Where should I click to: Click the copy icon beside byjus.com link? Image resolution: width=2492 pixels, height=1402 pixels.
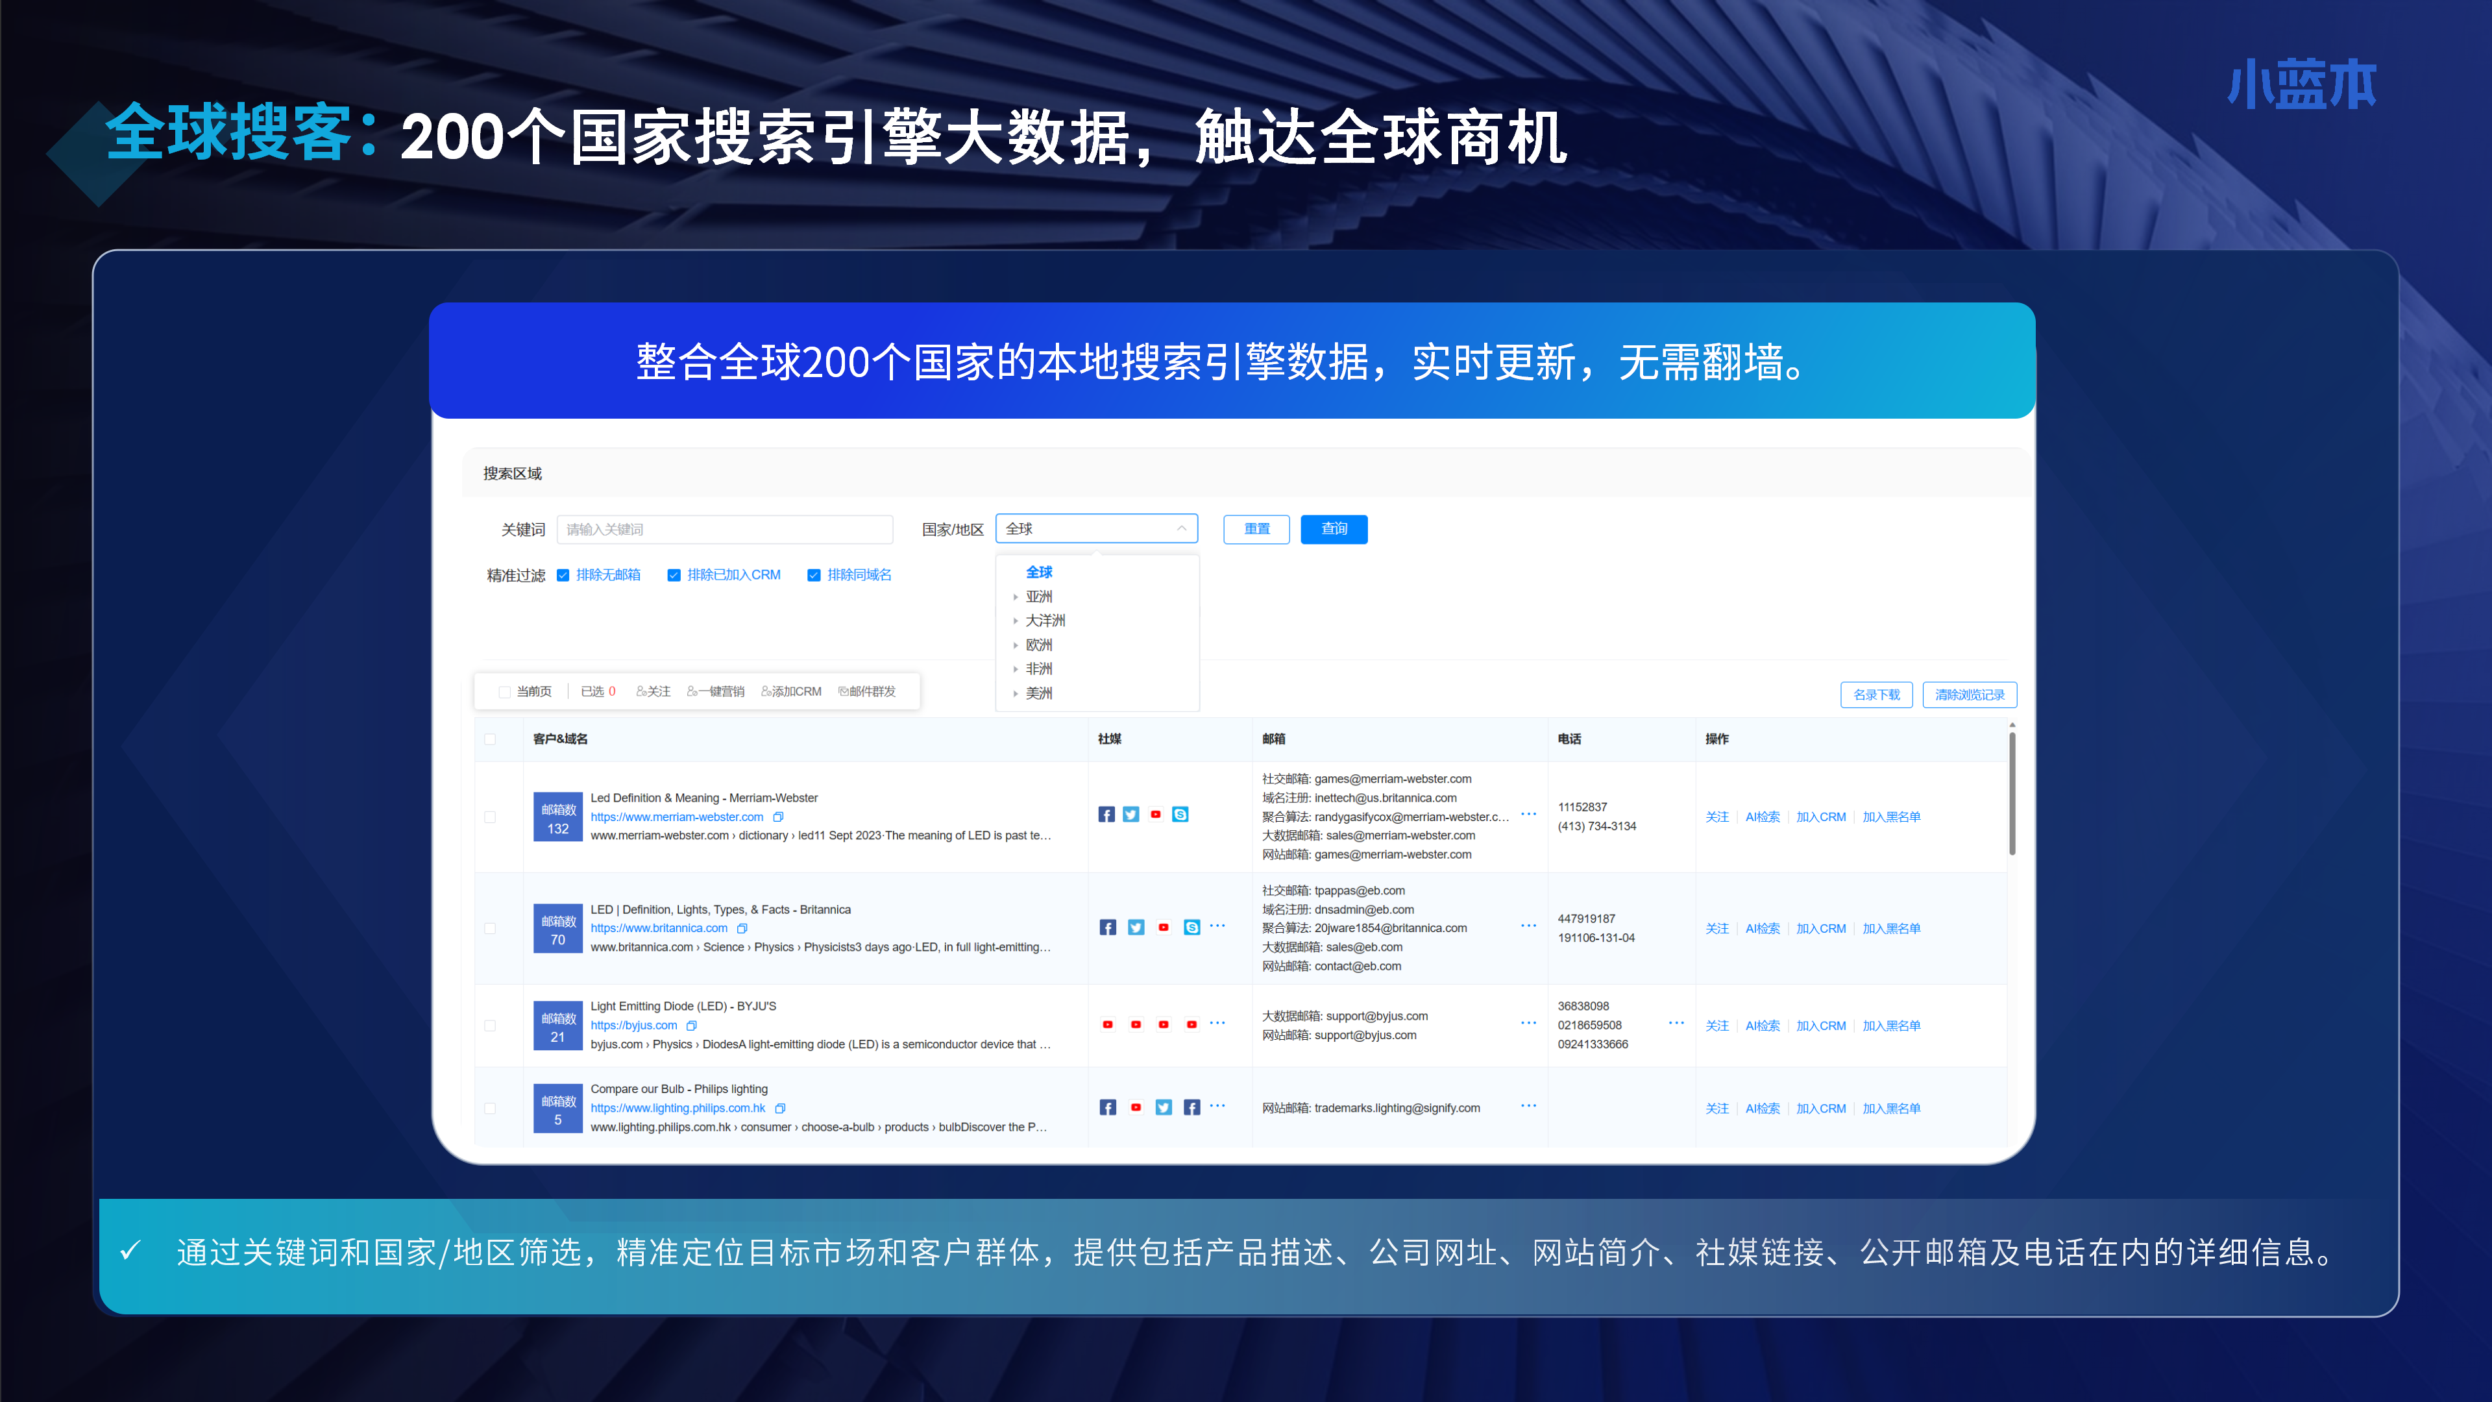point(692,1026)
